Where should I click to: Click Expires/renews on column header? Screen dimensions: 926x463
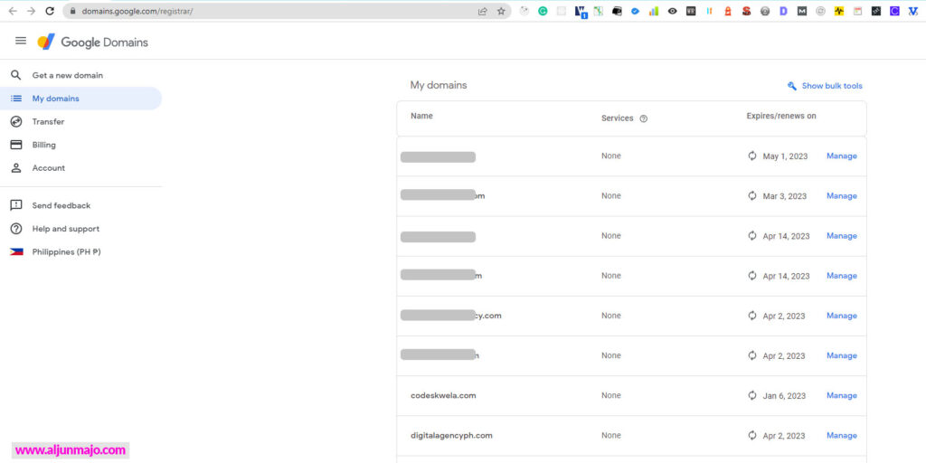[x=781, y=116]
